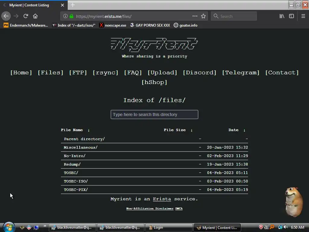309x232 pixels.
Task: Bookmark this page with star icon
Action: pos(203,16)
